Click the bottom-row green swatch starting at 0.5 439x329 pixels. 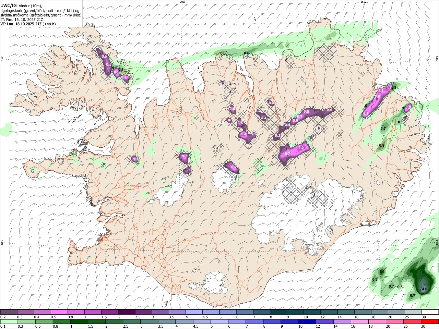[x=44, y=322]
